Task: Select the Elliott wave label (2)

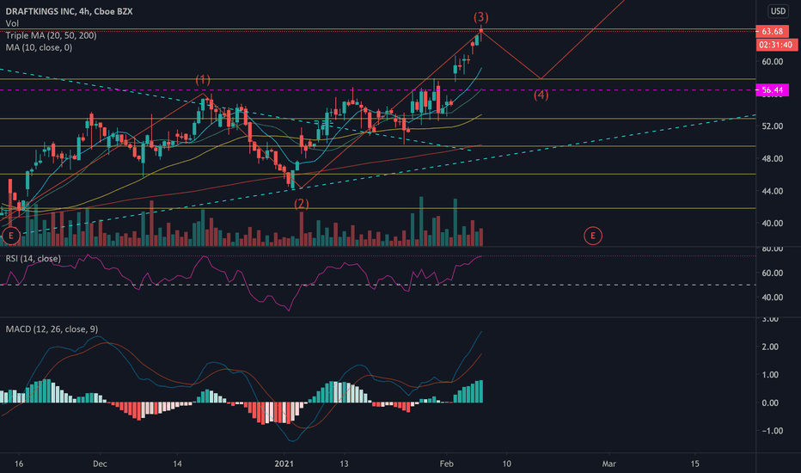Action: click(302, 204)
